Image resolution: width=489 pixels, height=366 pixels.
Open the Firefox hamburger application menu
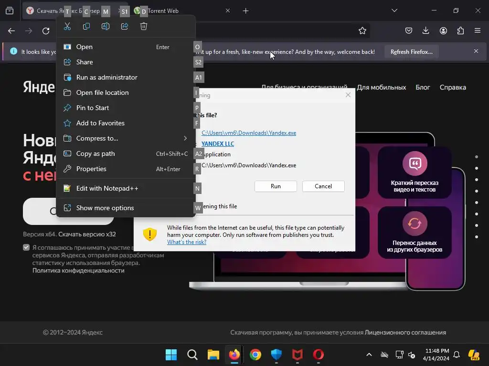(x=478, y=30)
